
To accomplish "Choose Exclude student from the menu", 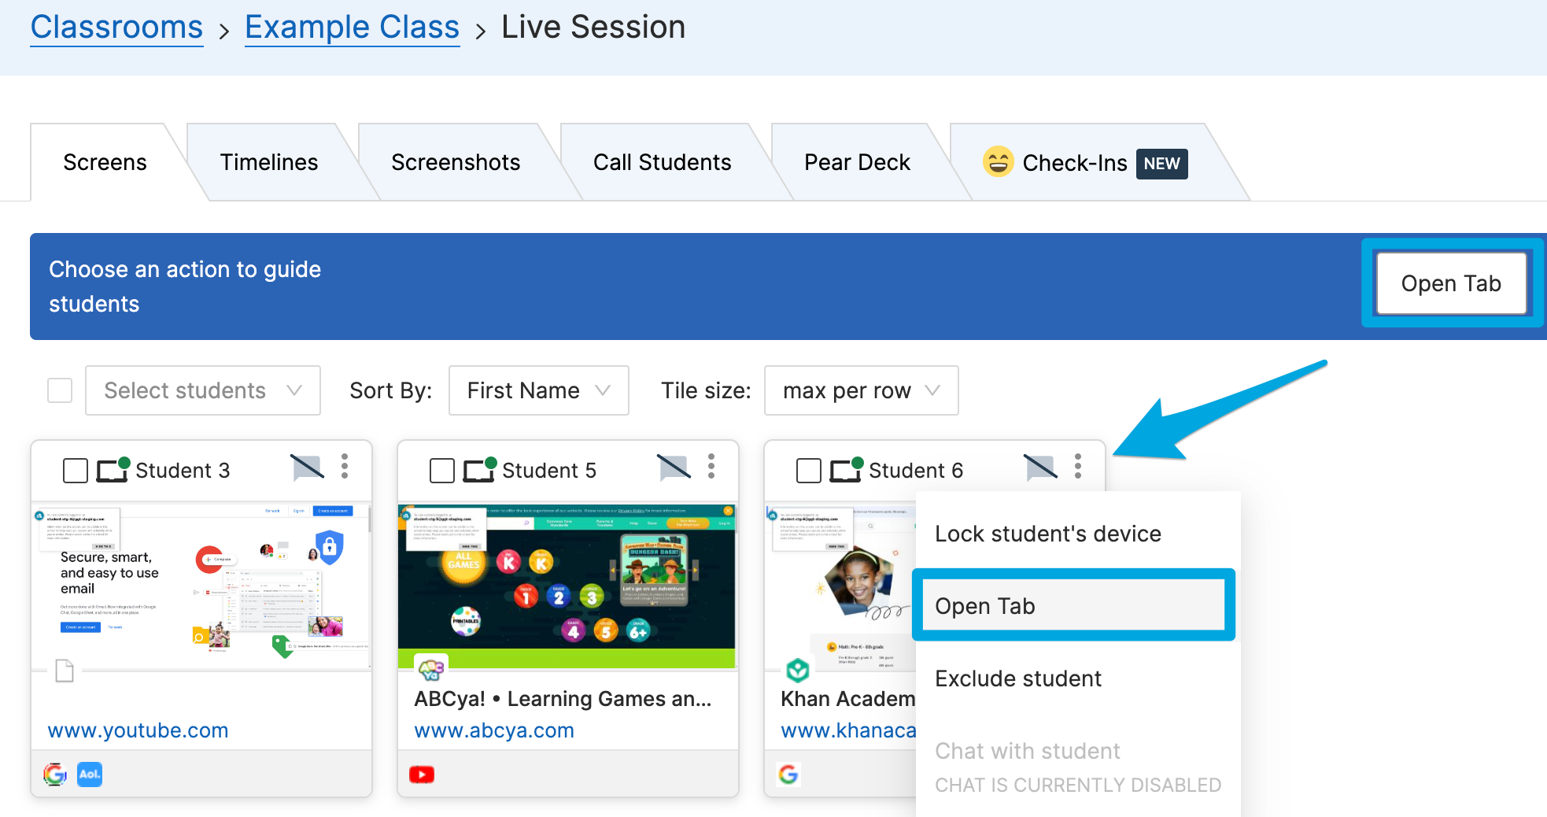I will click(1078, 678).
